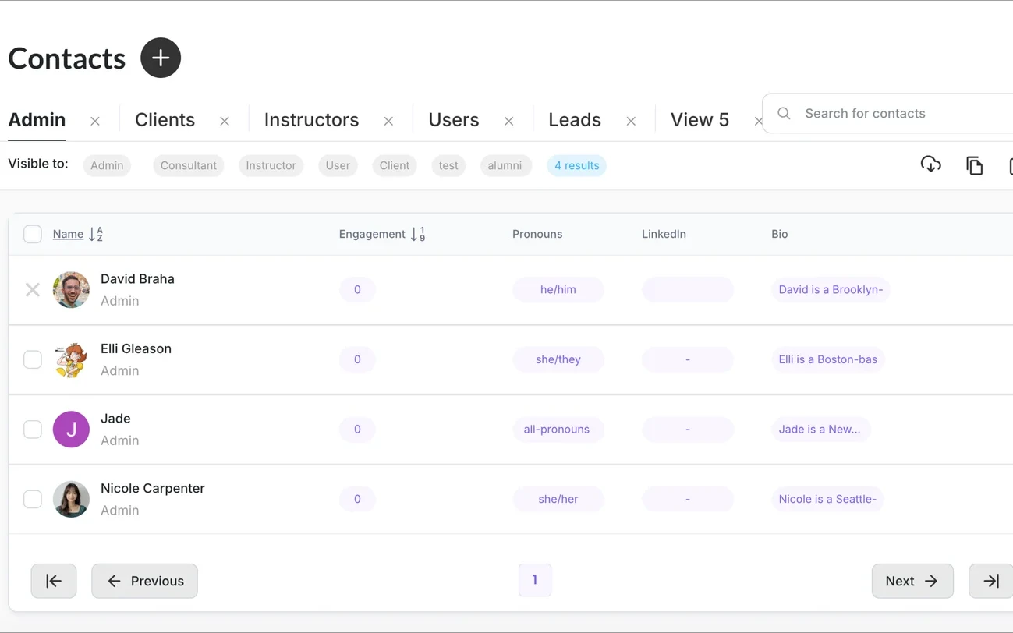Switch to the Leads tab
This screenshot has height=633, width=1013.
tap(575, 120)
